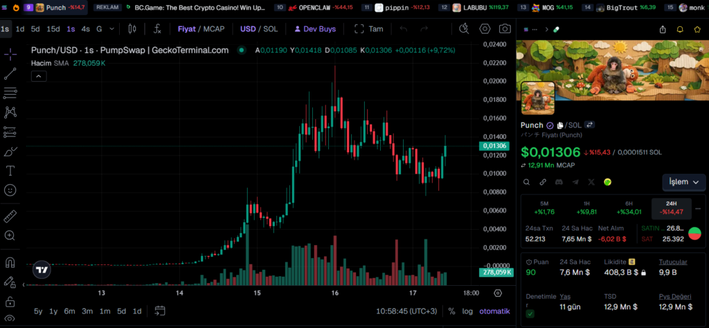Switch to the 6H price change tab

(629, 208)
